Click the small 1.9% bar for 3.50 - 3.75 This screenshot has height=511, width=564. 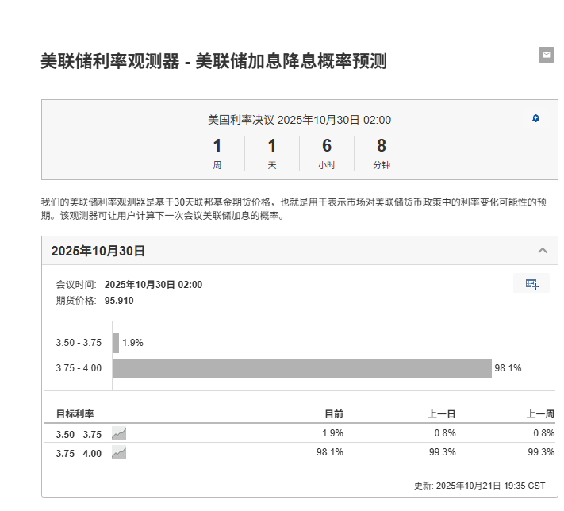pyautogui.click(x=116, y=343)
